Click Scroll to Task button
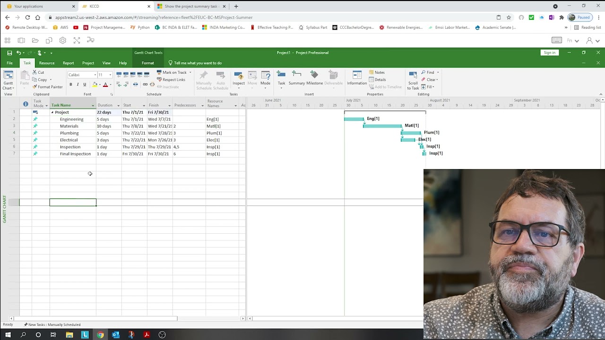 click(x=413, y=80)
